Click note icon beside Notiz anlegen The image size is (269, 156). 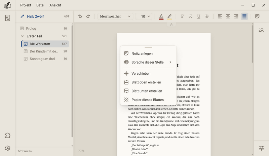pyautogui.click(x=126, y=53)
